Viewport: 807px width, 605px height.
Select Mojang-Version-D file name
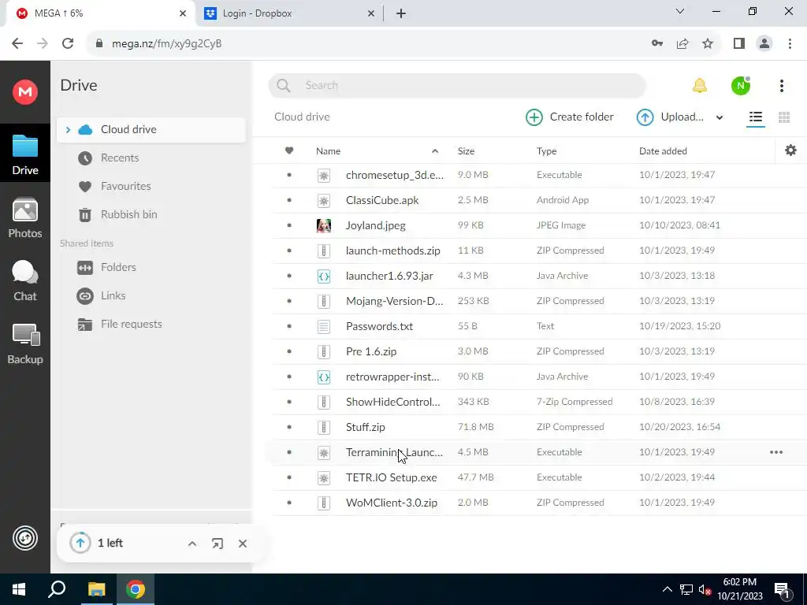pos(394,301)
